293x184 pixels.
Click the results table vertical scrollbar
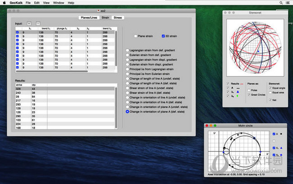click(116, 108)
